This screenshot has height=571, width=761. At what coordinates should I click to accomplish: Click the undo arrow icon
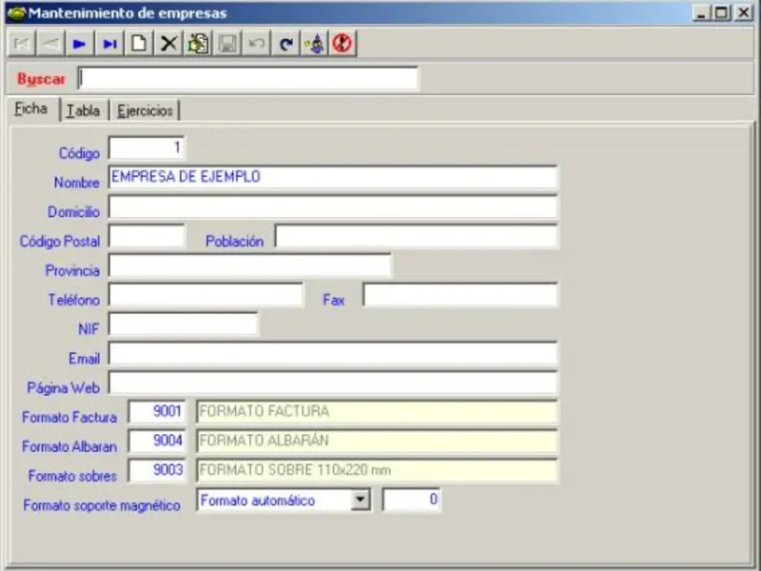point(256,44)
